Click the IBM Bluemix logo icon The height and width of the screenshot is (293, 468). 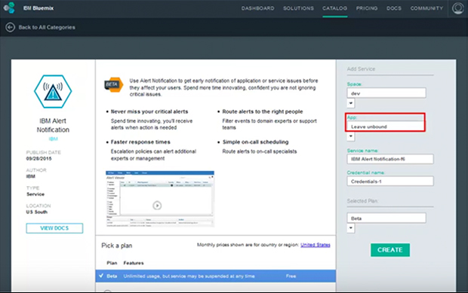(x=9, y=8)
